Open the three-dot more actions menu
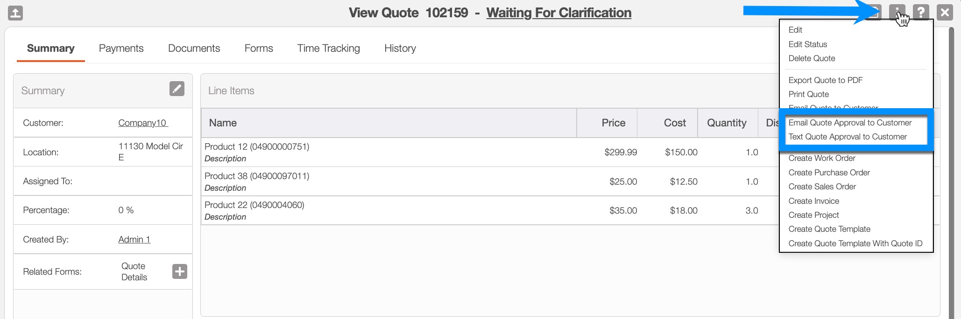 pyautogui.click(x=897, y=12)
